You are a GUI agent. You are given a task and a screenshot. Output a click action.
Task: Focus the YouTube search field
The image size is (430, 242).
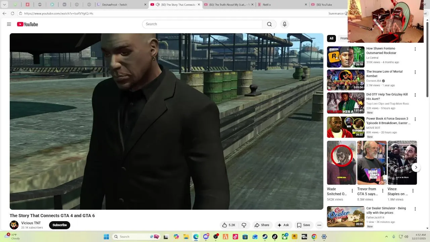202,24
